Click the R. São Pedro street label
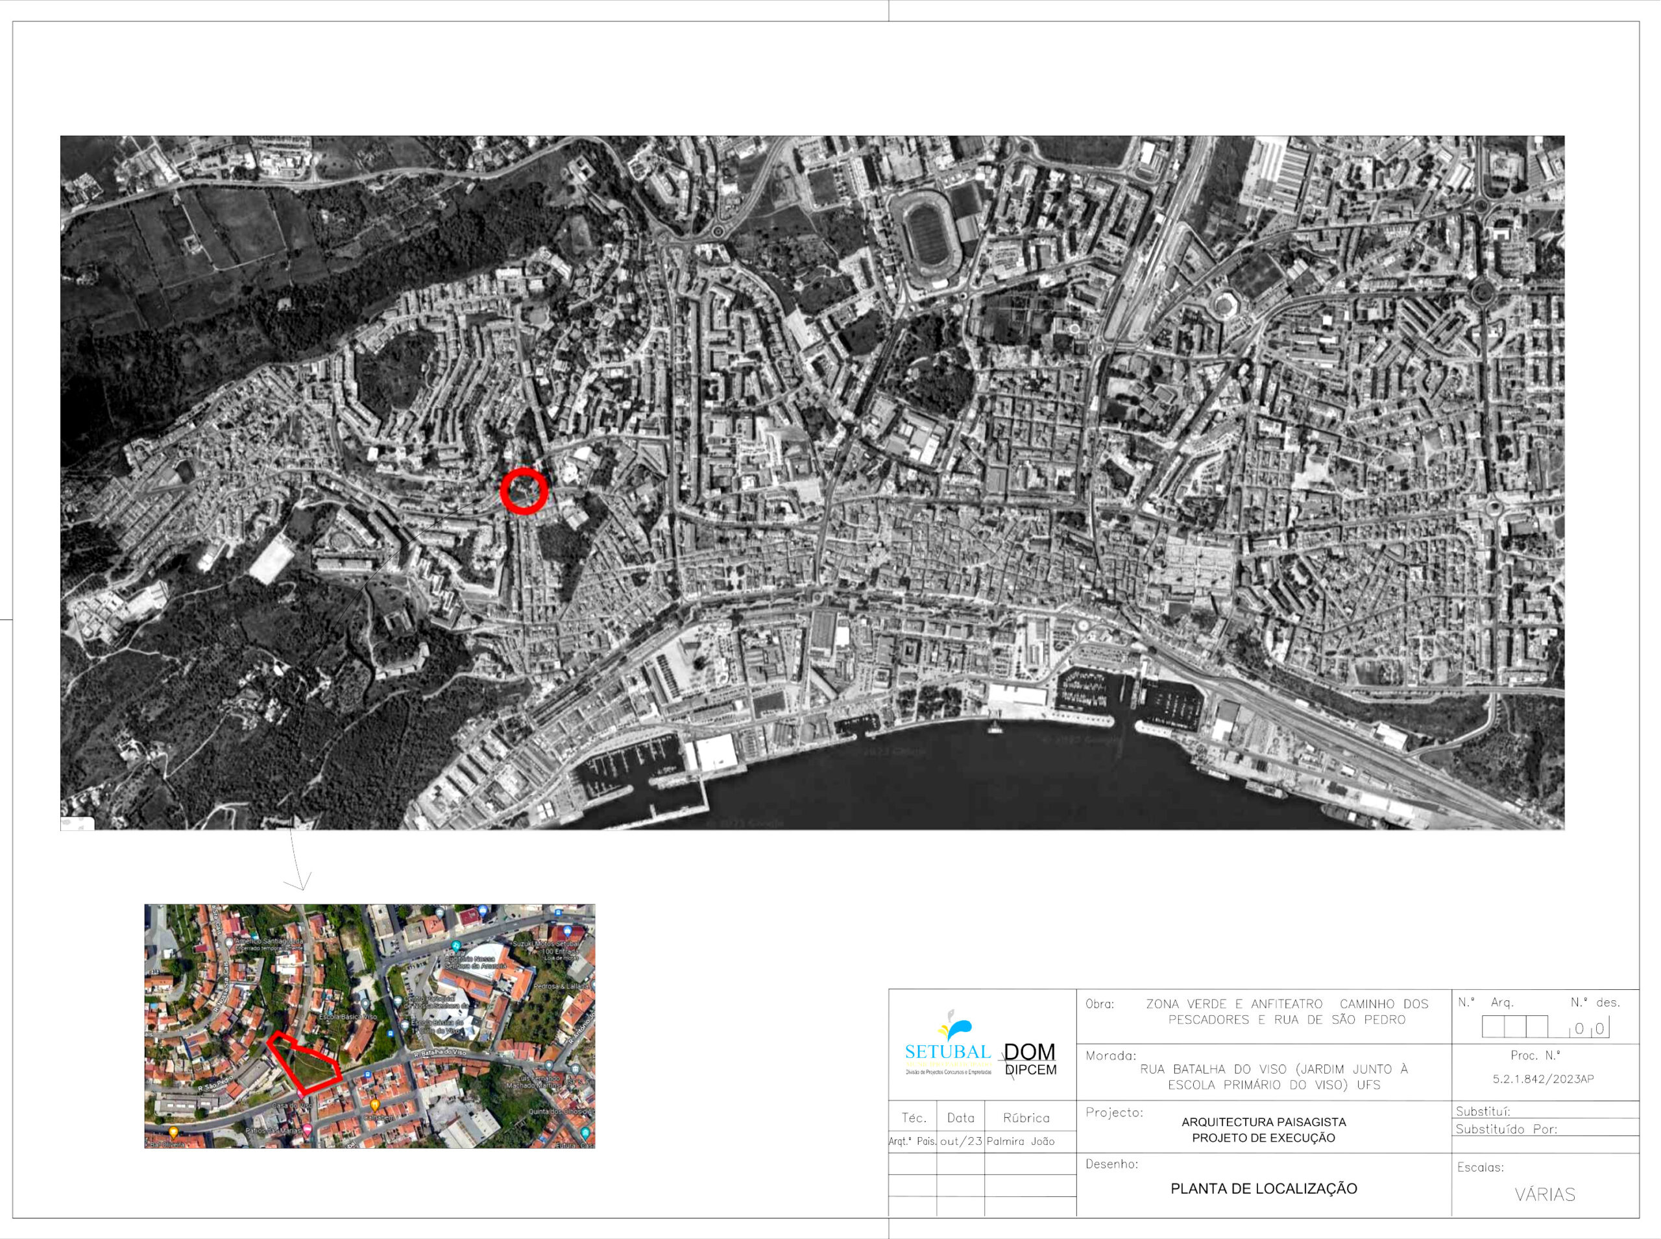Image resolution: width=1661 pixels, height=1239 pixels. [215, 1083]
